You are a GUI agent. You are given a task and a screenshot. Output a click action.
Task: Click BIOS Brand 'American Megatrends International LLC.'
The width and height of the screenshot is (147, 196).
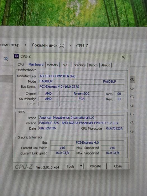[81, 118]
